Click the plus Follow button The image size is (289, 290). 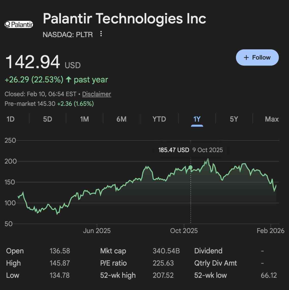(257, 57)
